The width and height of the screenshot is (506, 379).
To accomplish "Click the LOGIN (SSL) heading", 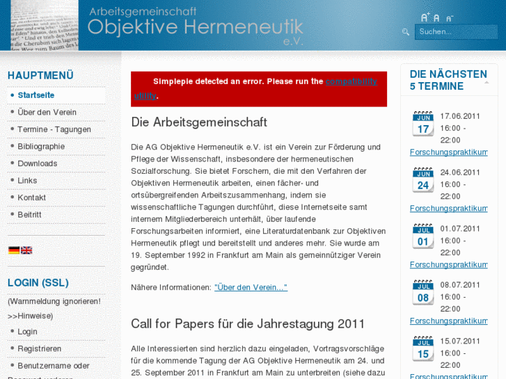I will click(x=38, y=283).
